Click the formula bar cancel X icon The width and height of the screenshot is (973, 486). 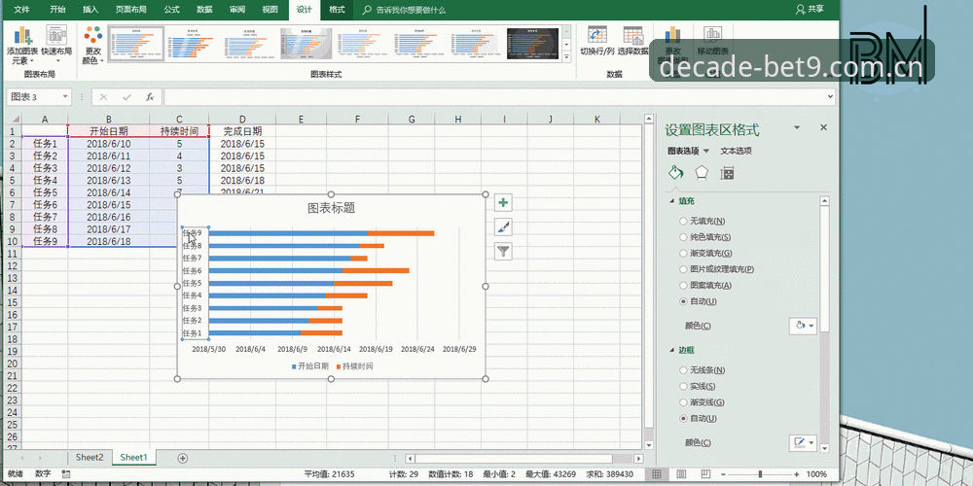click(x=103, y=97)
